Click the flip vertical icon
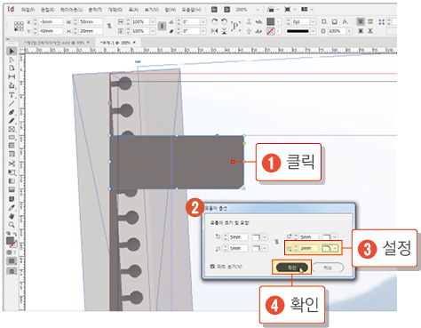This screenshot has height=328, width=421. (224, 31)
